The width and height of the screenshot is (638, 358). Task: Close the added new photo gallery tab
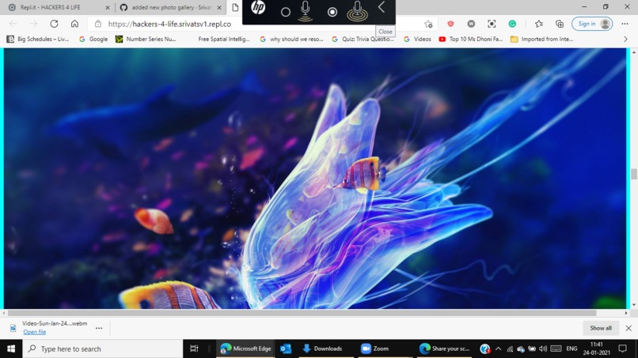219,7
